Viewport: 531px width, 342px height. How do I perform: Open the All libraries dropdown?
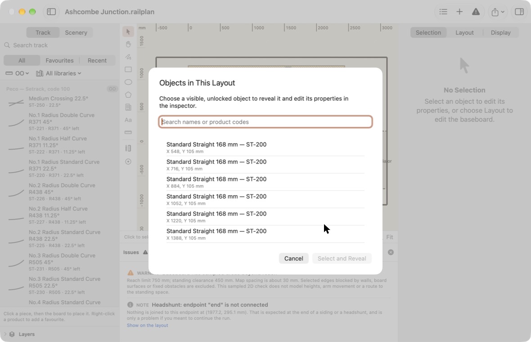[58, 73]
